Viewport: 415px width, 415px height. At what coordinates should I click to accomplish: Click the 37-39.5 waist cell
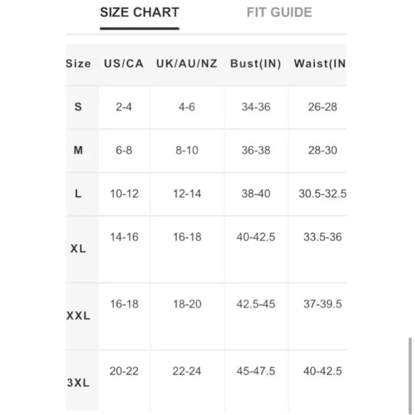click(323, 304)
